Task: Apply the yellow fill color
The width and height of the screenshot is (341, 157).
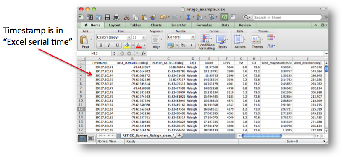Action: click(127, 45)
